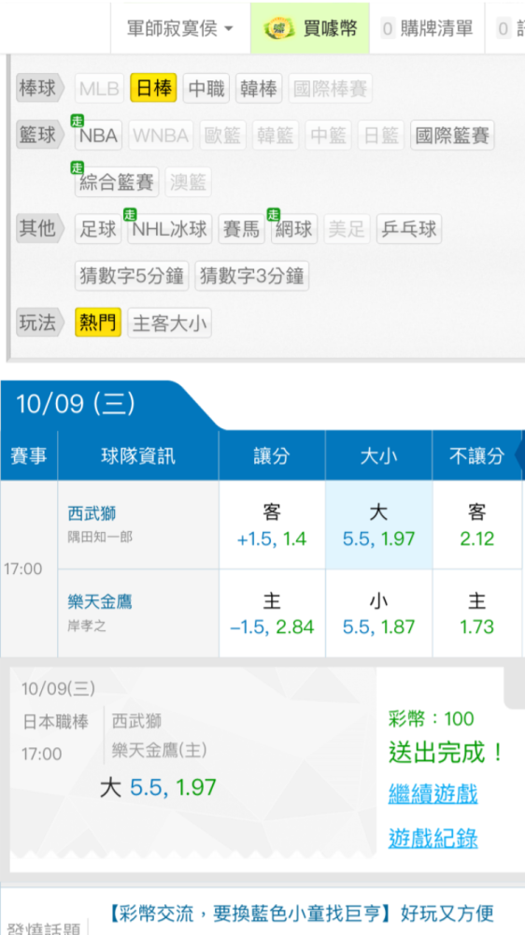Viewport: 525px width, 935px height.
Task: Switch play type to 主客大小
Action: click(x=170, y=323)
